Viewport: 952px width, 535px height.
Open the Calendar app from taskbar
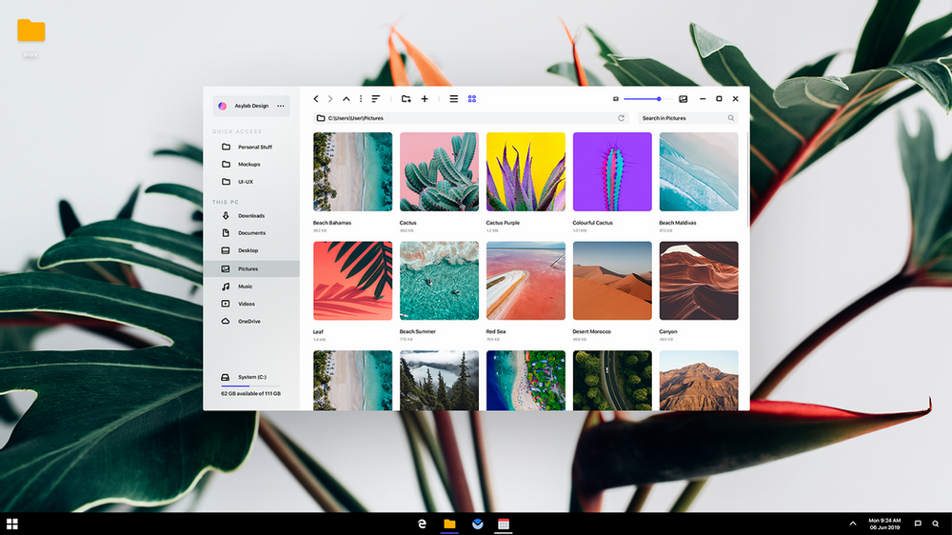tap(504, 524)
